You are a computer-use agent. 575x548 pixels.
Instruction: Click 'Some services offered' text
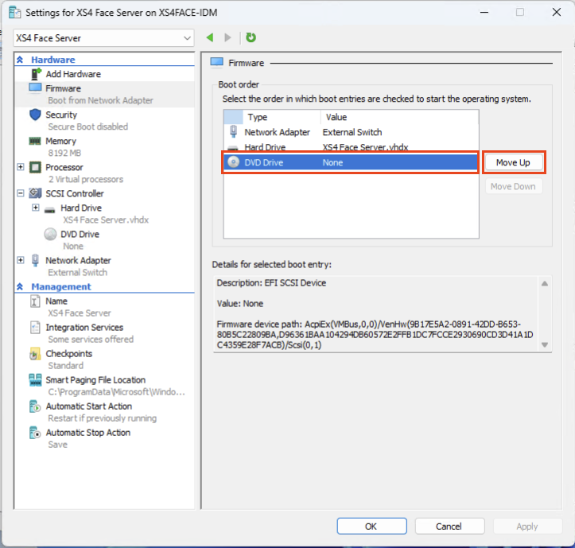click(91, 340)
